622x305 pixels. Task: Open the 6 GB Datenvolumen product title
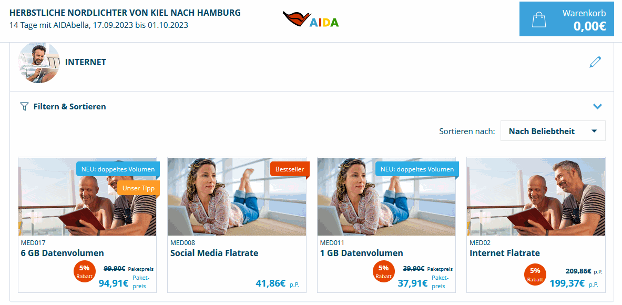pyautogui.click(x=62, y=253)
